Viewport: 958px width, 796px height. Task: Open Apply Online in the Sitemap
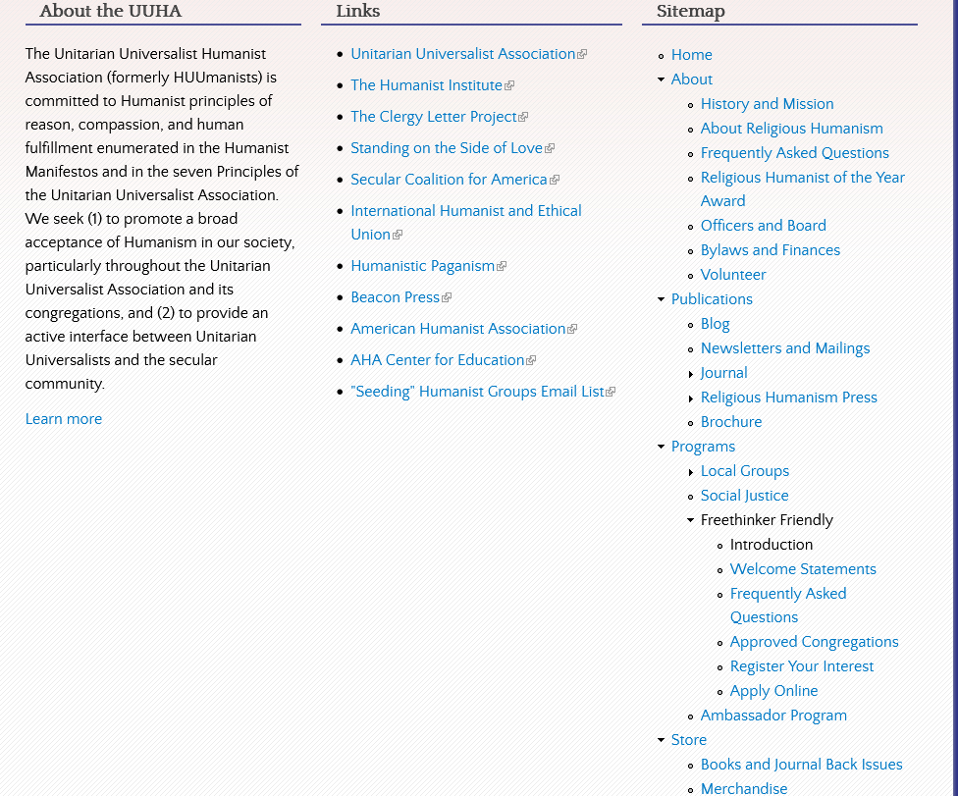(774, 691)
